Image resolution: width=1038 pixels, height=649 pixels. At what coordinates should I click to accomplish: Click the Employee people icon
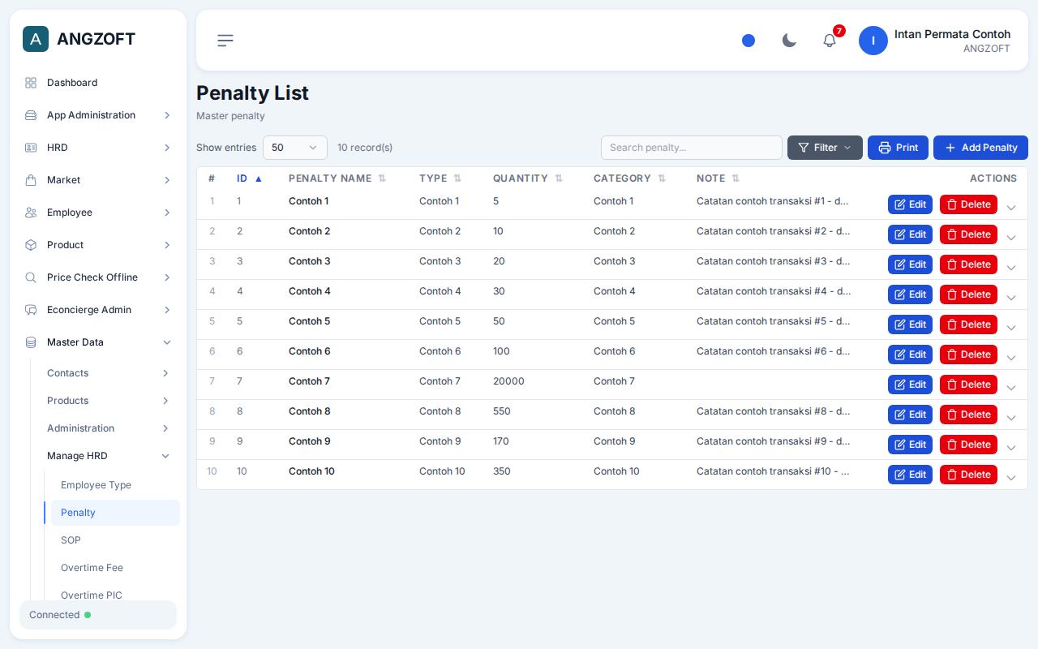pos(31,213)
